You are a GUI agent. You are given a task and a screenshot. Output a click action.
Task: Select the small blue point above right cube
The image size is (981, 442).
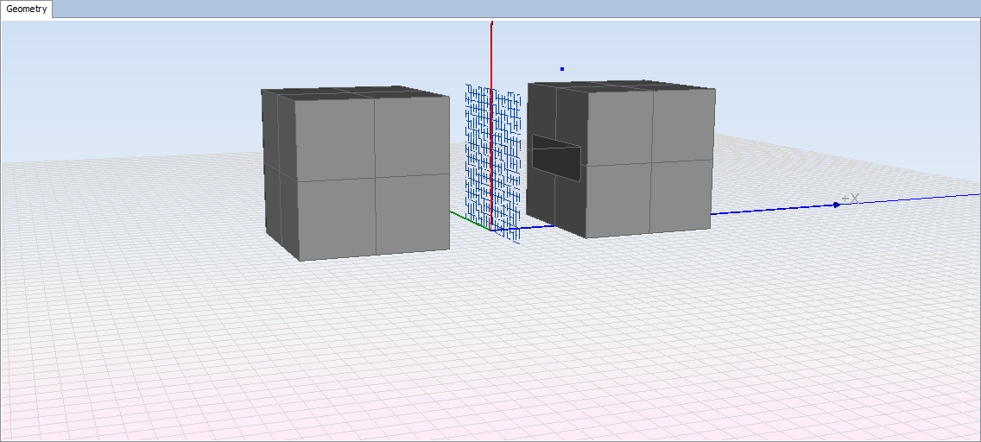(x=562, y=69)
